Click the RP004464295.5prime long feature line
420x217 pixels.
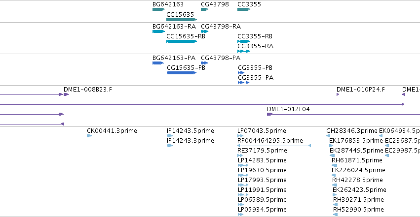tap(274, 146)
